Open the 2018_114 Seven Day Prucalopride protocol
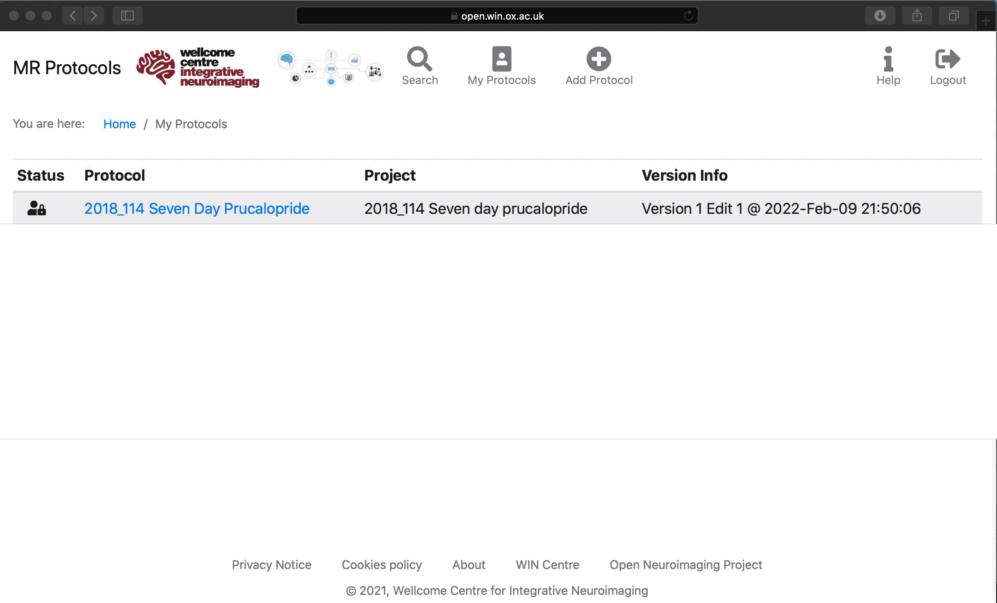Image resolution: width=997 pixels, height=603 pixels. pos(196,209)
